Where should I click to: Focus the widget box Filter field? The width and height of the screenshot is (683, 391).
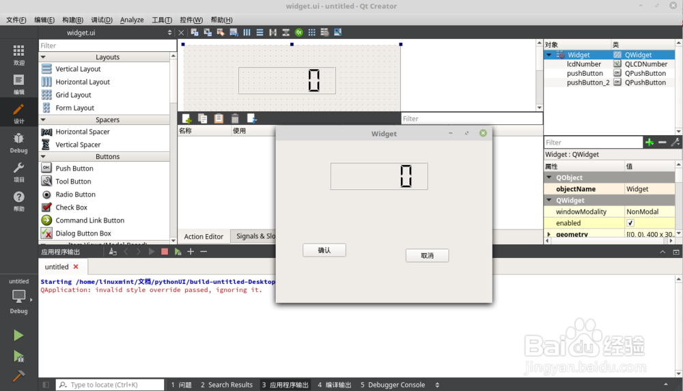point(108,46)
